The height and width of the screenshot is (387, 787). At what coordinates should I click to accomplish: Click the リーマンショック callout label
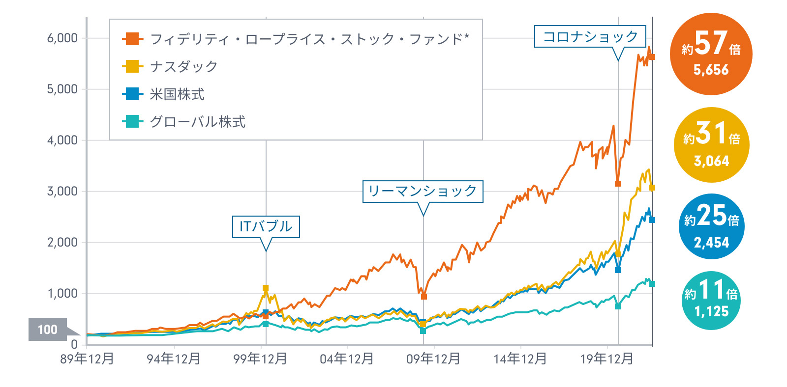[x=423, y=191]
